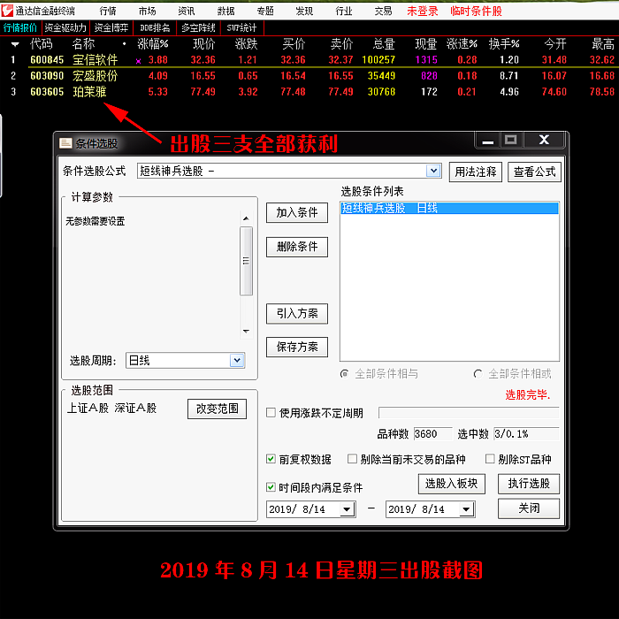Screen dimensions: 619x619
Task: Open the end date dropdown arrow
Action: [466, 509]
